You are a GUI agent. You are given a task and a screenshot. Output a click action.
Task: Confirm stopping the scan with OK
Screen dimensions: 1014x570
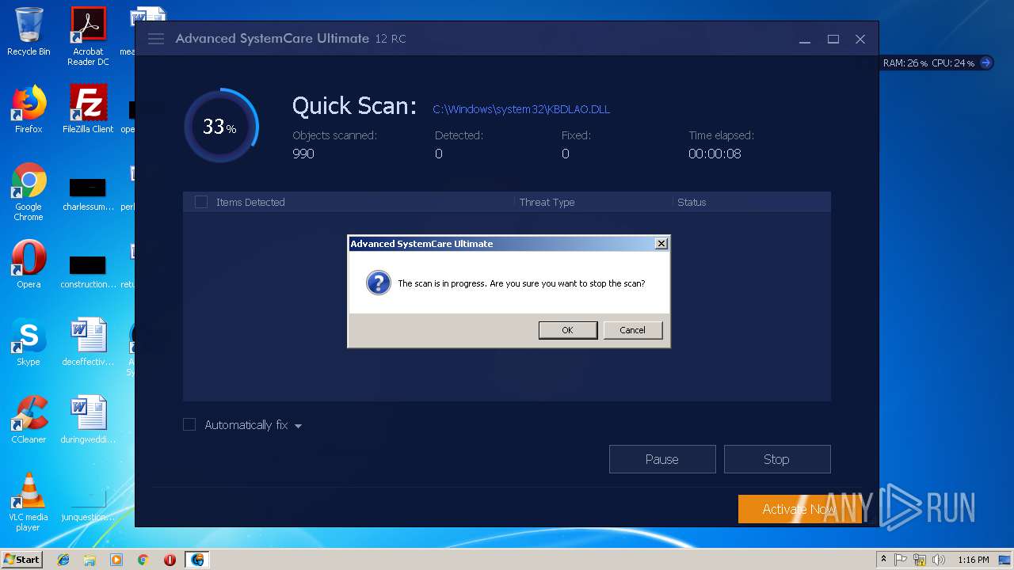(x=568, y=330)
